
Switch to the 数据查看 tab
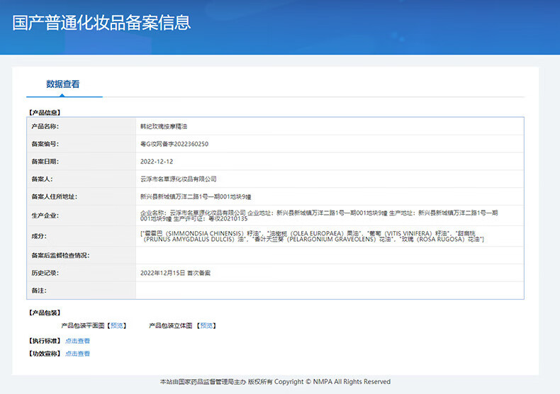click(63, 84)
